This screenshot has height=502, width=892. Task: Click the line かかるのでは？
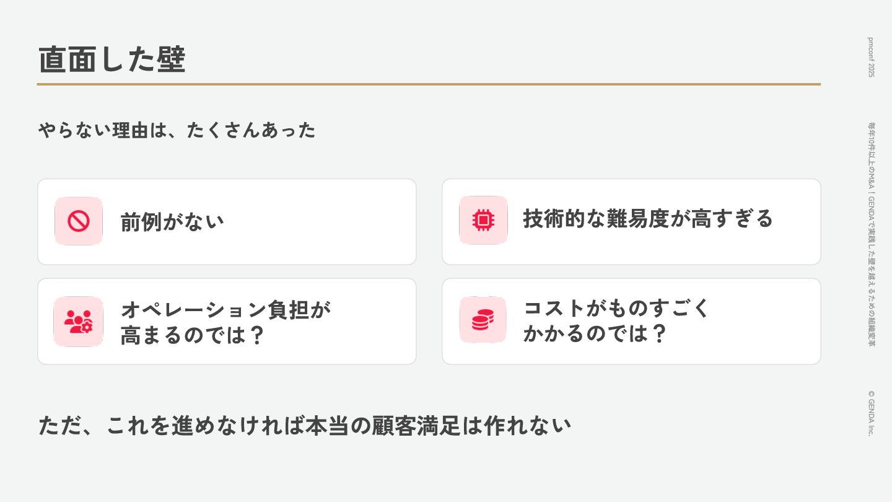pos(595,333)
